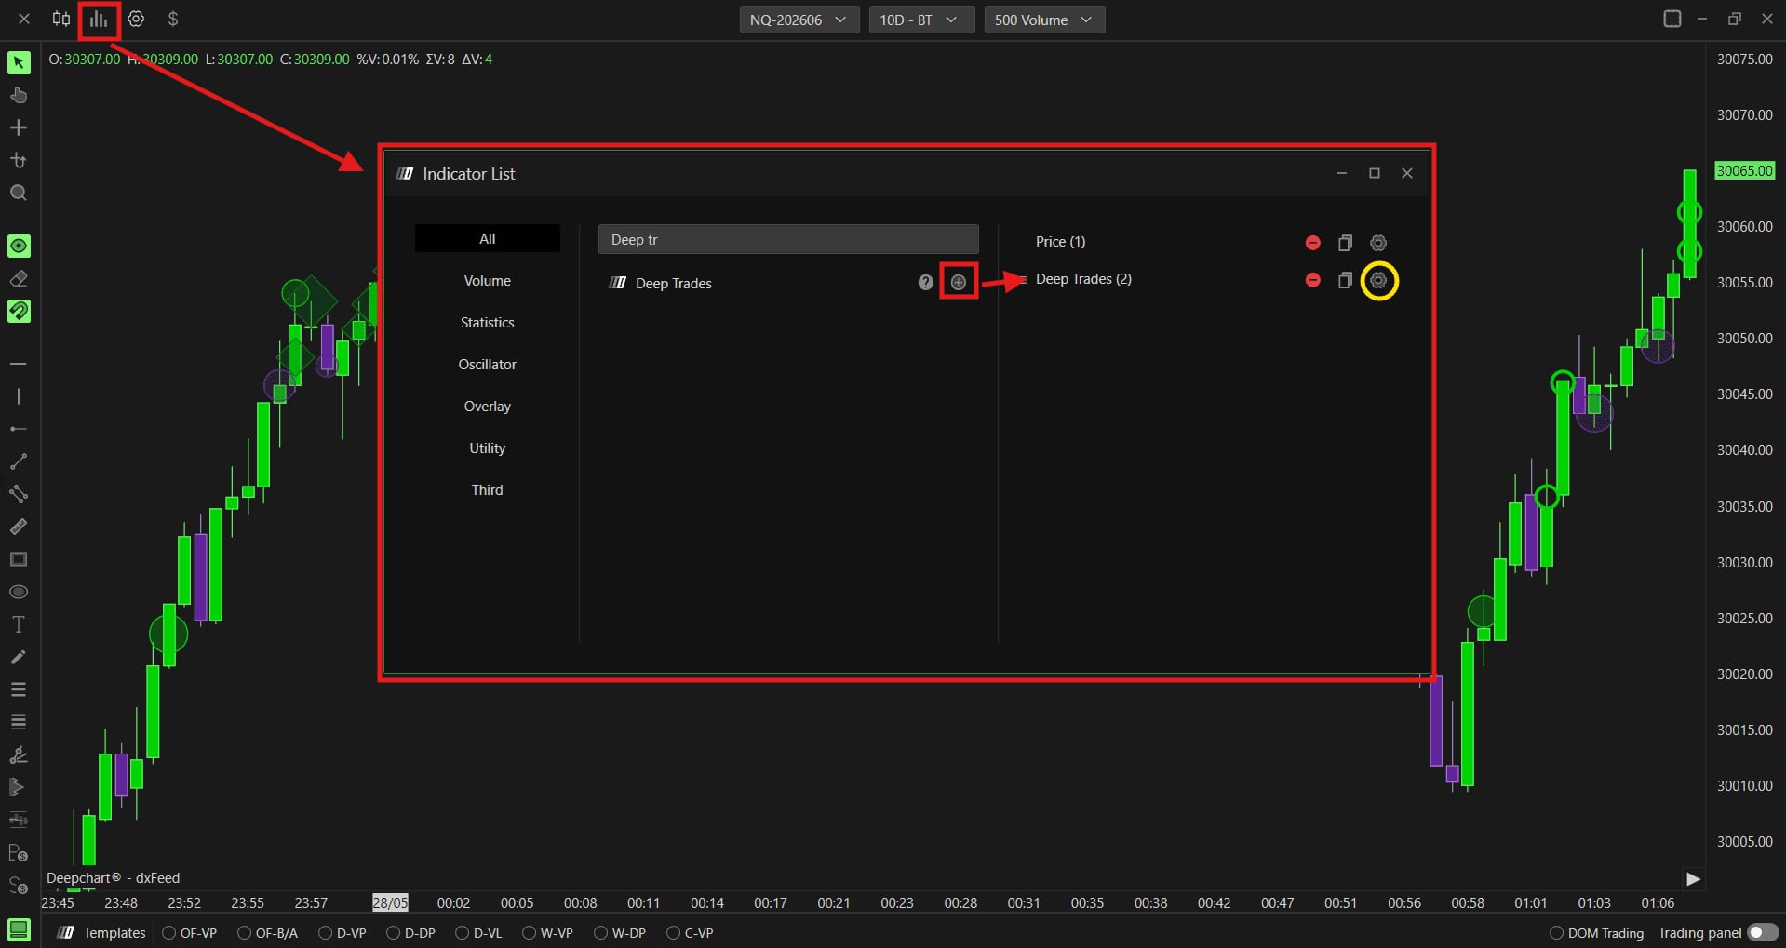Screen dimensions: 1786x948
Task: Toggle drawings visibility eye icon
Action: [19, 246]
